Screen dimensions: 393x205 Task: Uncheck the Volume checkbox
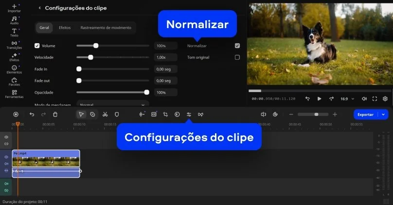[x=37, y=46]
